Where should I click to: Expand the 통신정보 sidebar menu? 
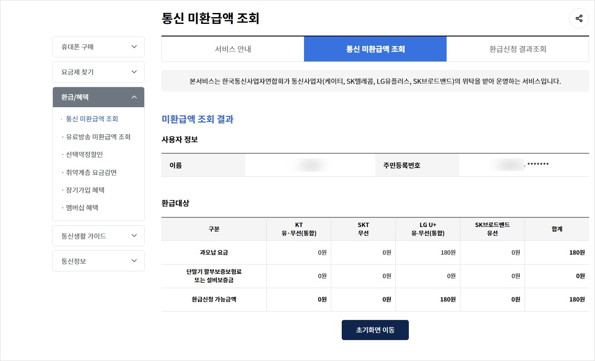[x=98, y=260]
